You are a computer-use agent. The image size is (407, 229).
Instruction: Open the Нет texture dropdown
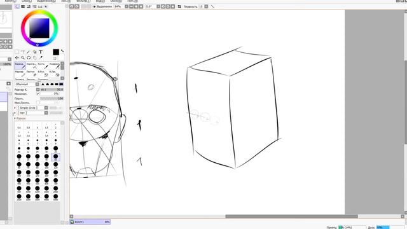pos(46,113)
